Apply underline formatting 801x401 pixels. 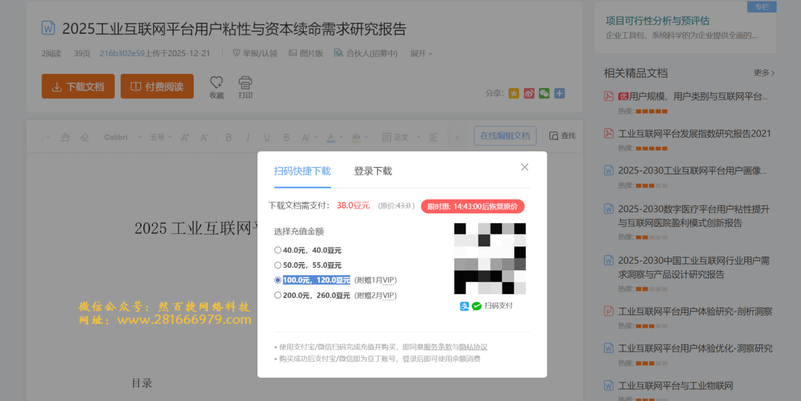(x=267, y=136)
